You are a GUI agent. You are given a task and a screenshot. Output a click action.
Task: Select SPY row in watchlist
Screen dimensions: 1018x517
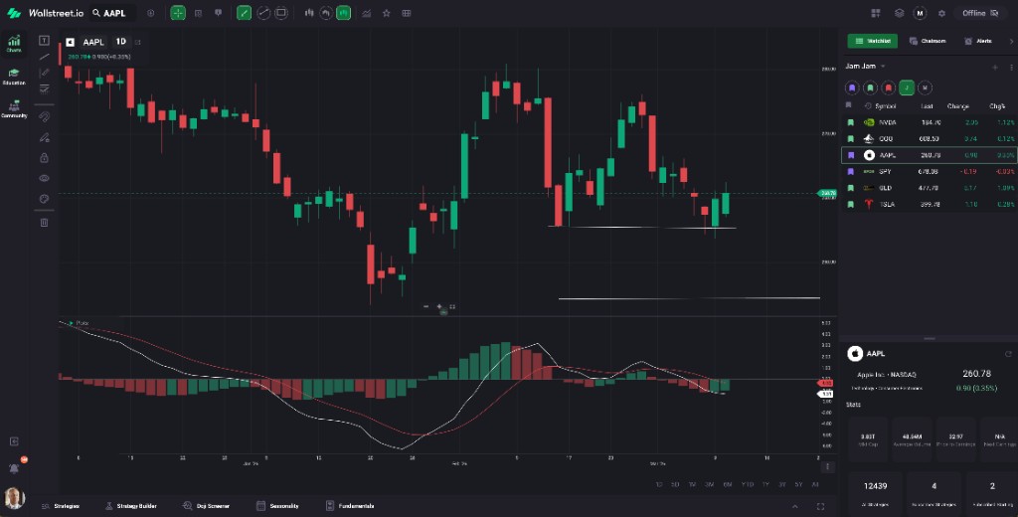click(930, 171)
